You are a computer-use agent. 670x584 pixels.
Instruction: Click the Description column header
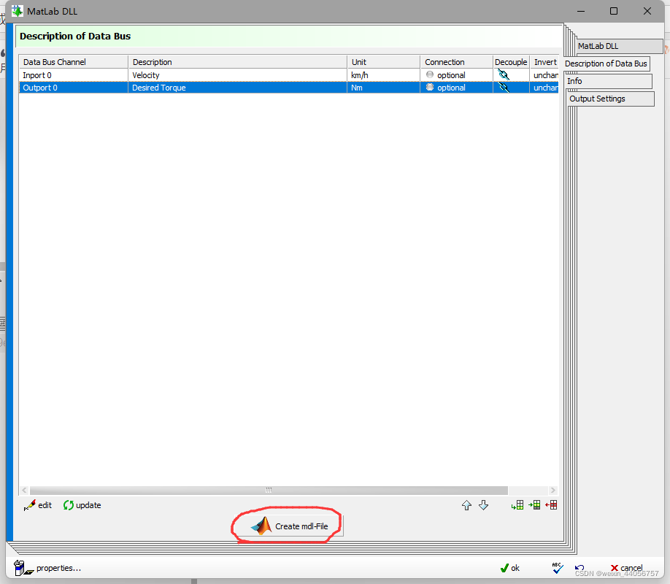(x=238, y=62)
